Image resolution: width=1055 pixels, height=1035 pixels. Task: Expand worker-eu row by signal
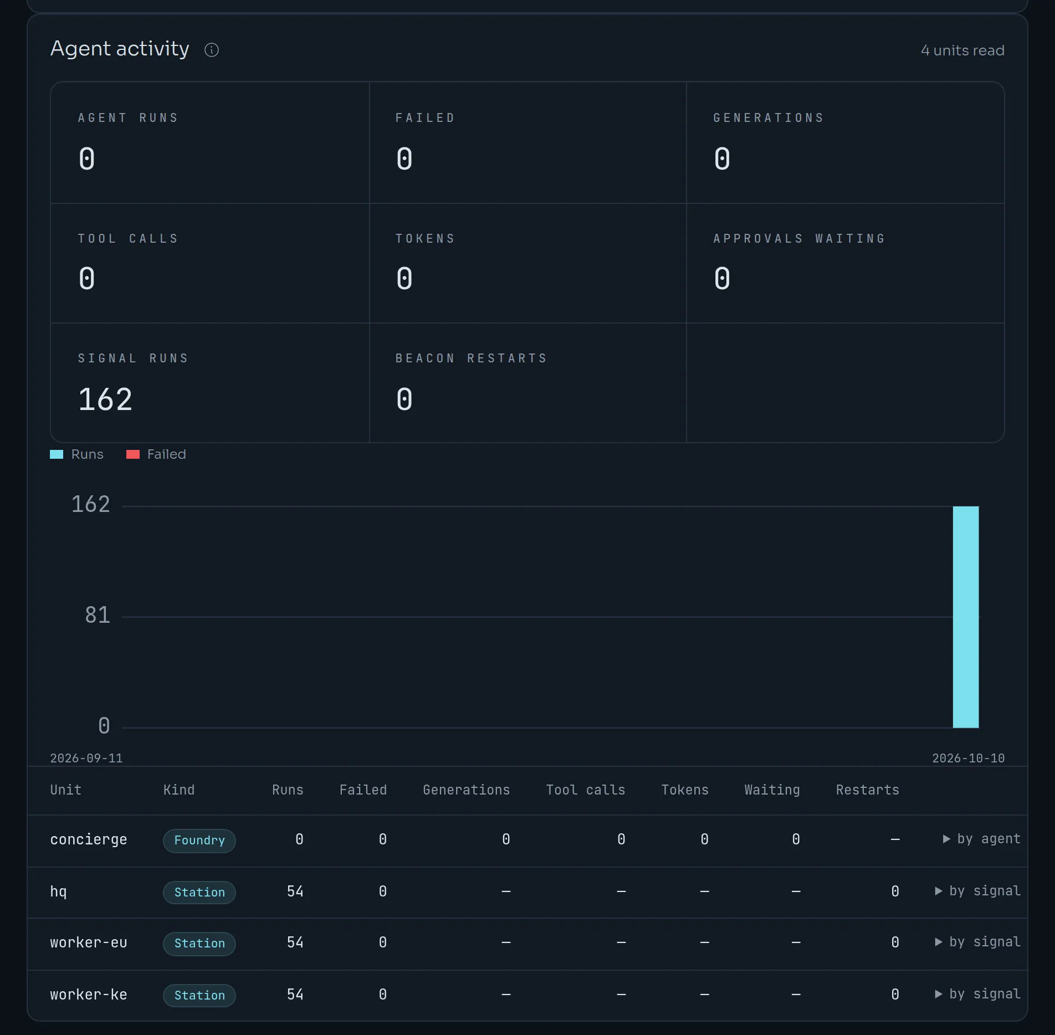point(977,942)
